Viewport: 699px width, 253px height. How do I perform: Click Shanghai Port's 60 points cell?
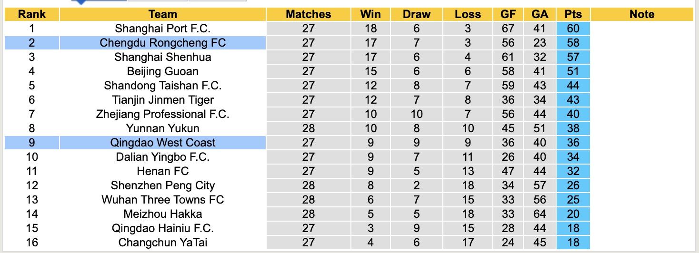[573, 29]
